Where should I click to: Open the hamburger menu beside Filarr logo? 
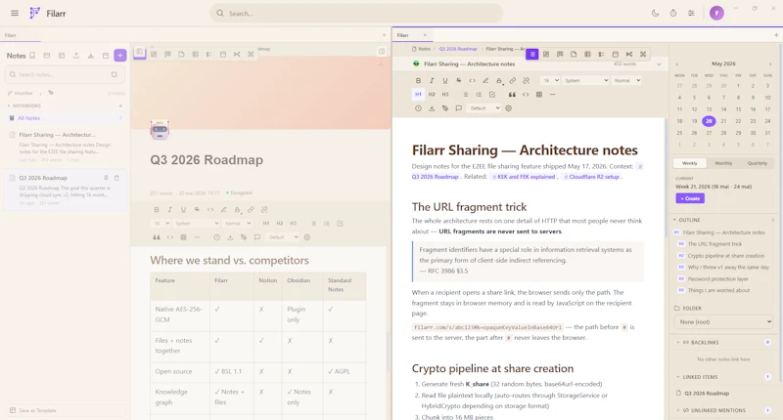point(15,14)
